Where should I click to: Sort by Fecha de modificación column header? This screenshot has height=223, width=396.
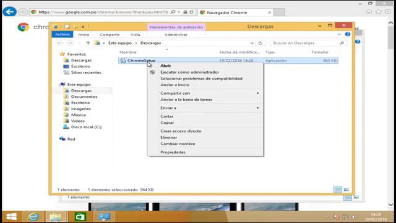[239, 52]
